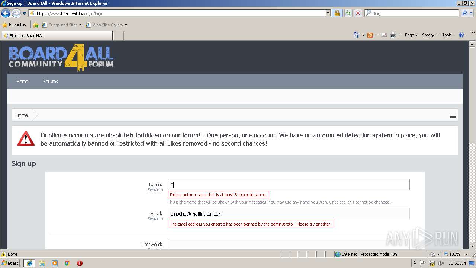Expand the Print dropdown arrow
The width and height of the screenshot is (476, 268).
coord(400,35)
